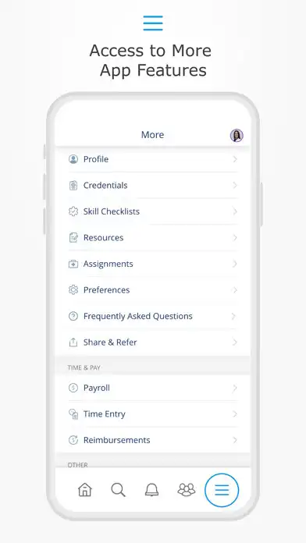
Task: Select the Share & Refer option
Action: (x=153, y=342)
